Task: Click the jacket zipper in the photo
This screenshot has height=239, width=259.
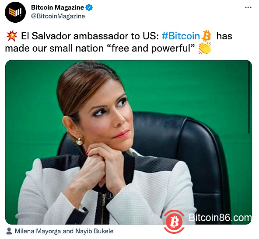Action: 103,208
